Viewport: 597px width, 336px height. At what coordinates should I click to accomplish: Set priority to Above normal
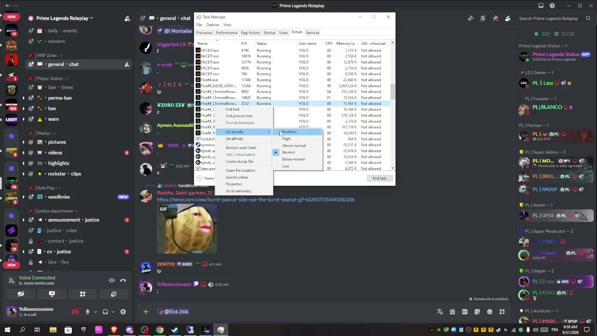pyautogui.click(x=298, y=146)
